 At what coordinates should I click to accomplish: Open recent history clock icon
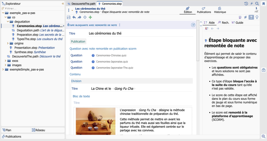click(x=246, y=4)
